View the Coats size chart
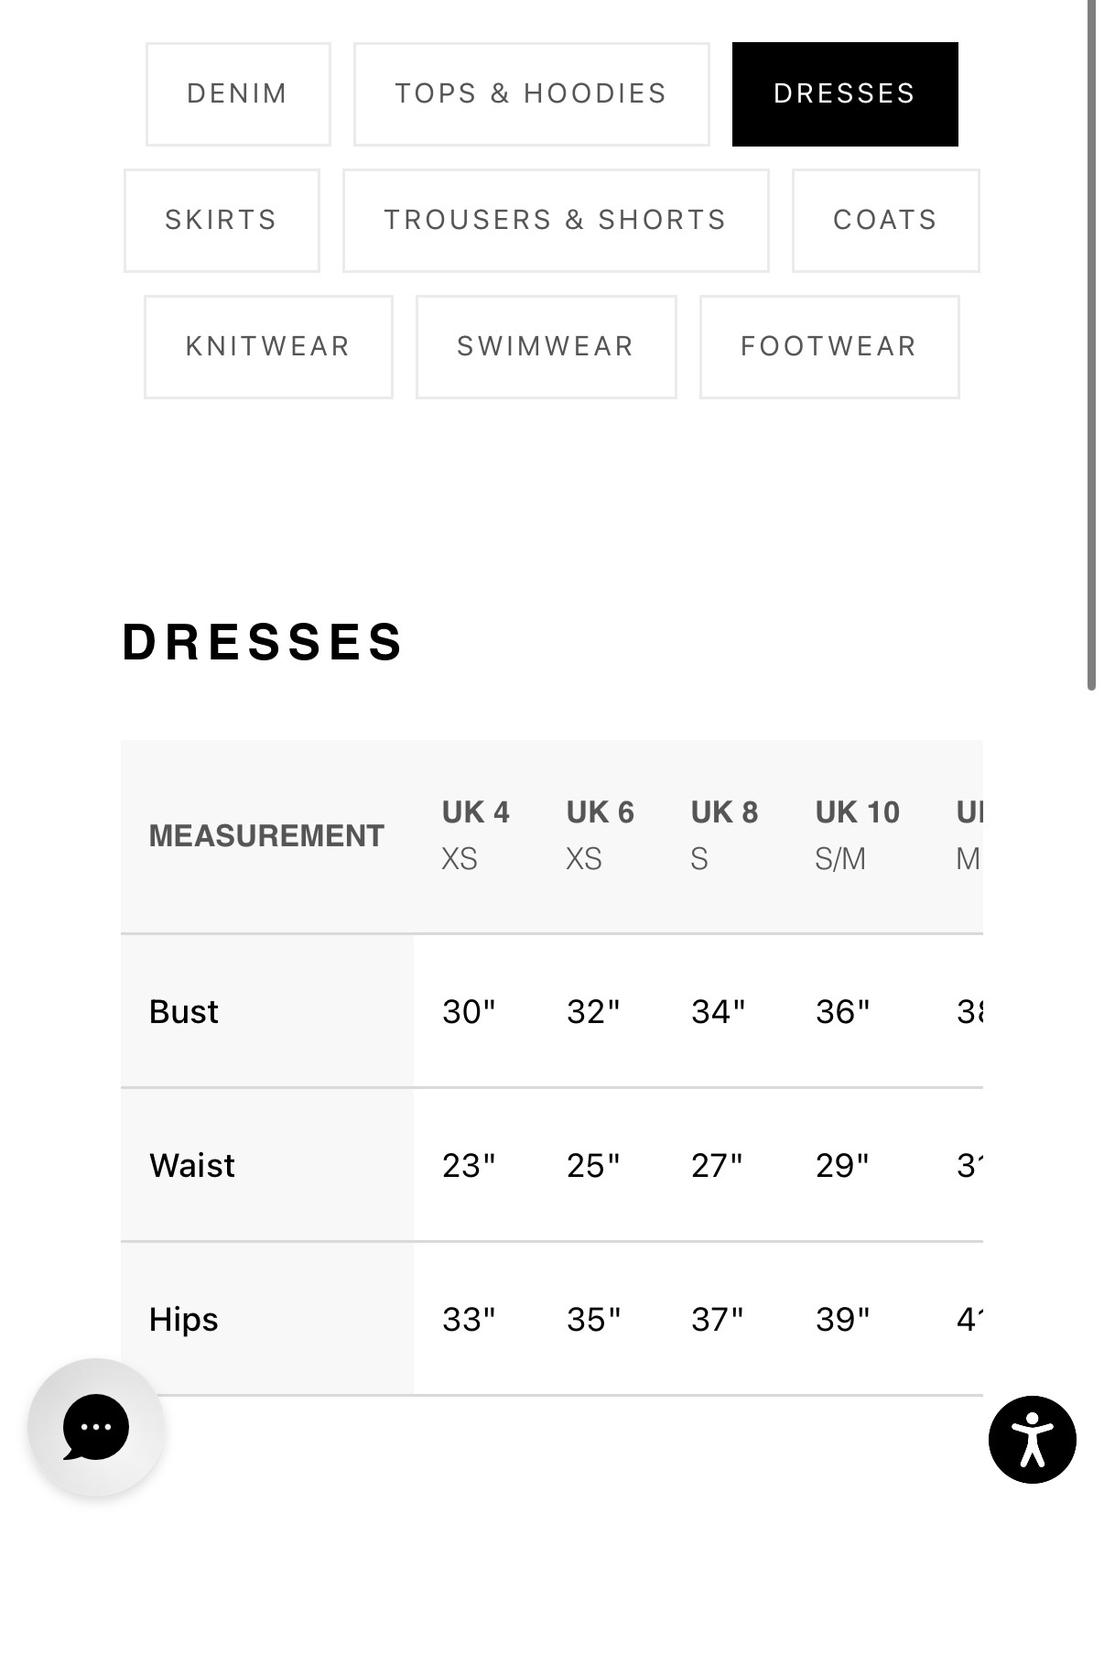 pyautogui.click(x=885, y=221)
